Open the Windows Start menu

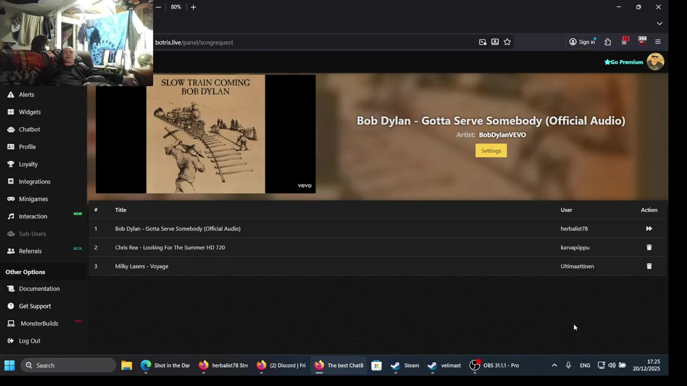click(10, 366)
